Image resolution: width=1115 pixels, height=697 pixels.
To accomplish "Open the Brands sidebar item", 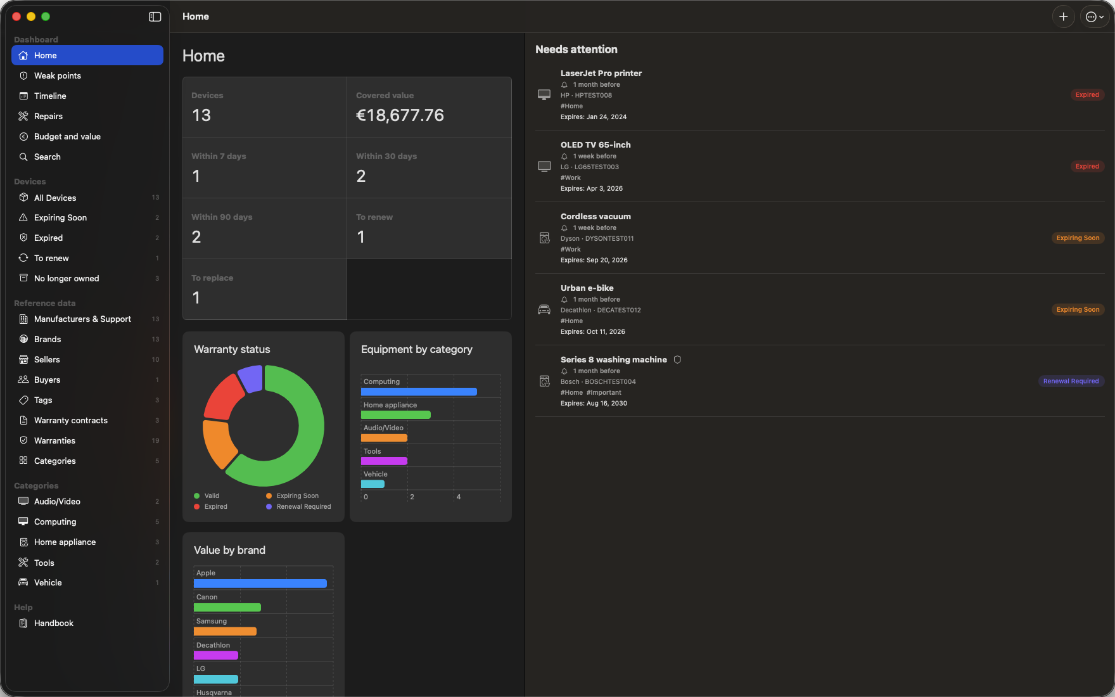I will (x=87, y=339).
